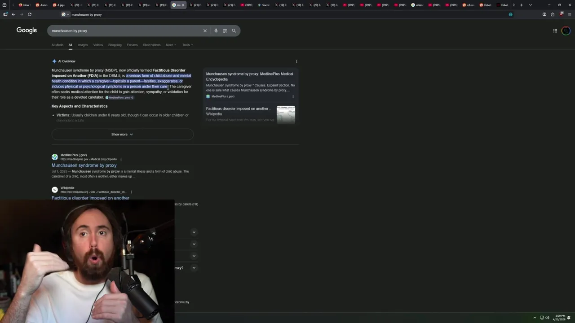Close the active Google tab

[183, 5]
